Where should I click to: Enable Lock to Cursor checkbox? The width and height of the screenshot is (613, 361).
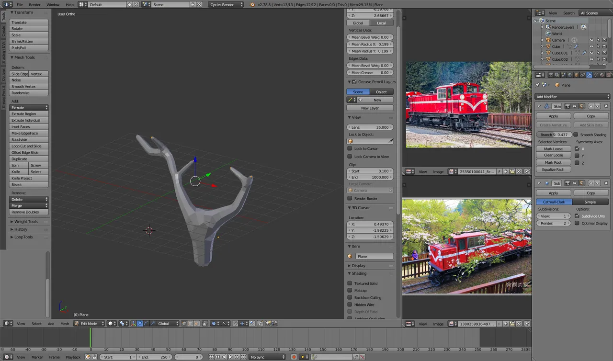pyautogui.click(x=350, y=148)
